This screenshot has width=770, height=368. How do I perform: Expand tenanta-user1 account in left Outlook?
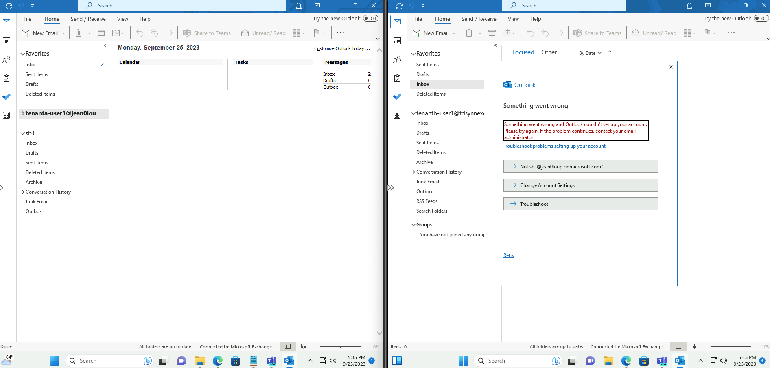23,113
